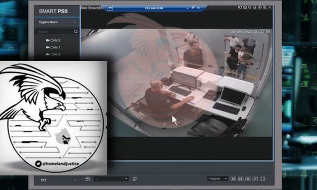Expand the Organizations section

pos(57,22)
